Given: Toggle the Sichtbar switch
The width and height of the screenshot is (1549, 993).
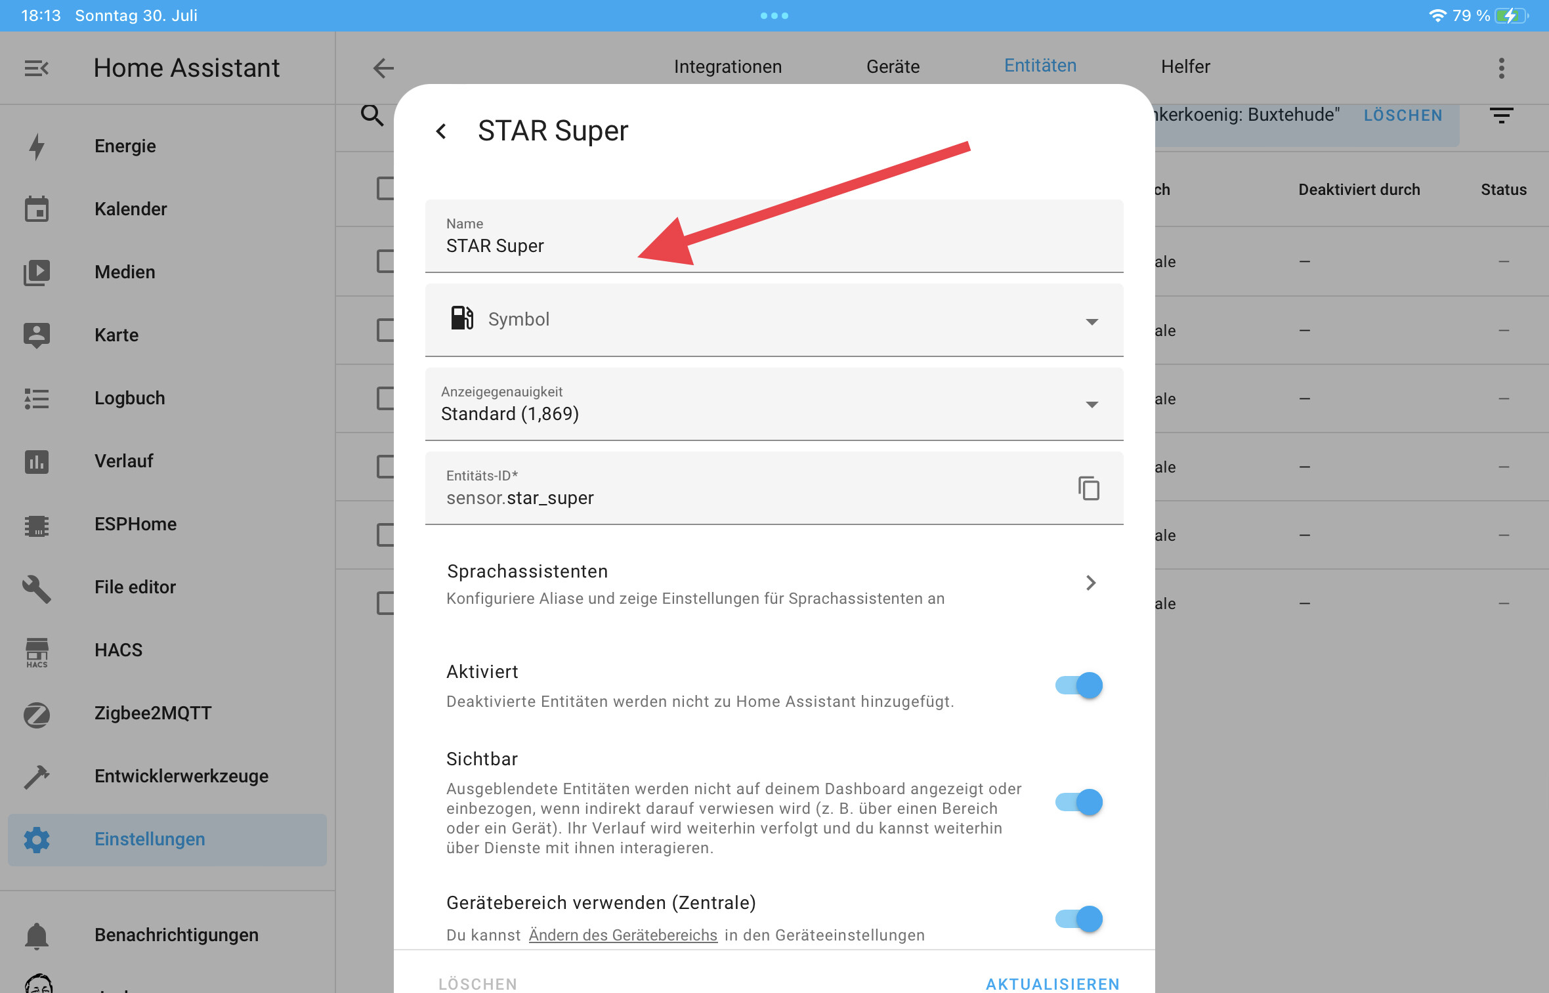Looking at the screenshot, I should 1079,802.
